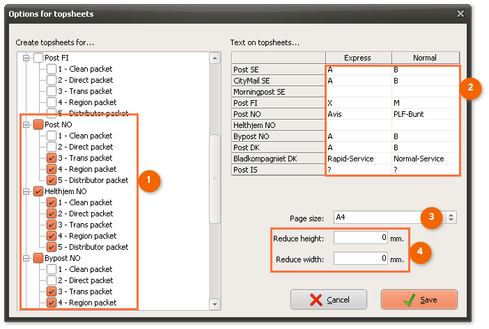This screenshot has width=489, height=329.
Task: Click the Normal column header
Action: tap(426, 58)
